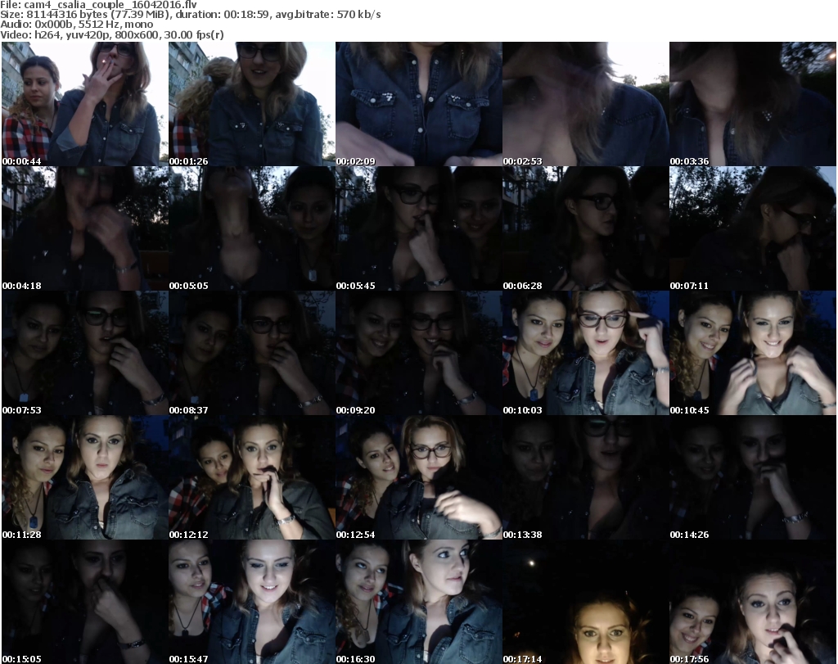This screenshot has width=838, height=664.
Task: Select the thumbnail stamped 00:10:03
Action: (x=586, y=353)
